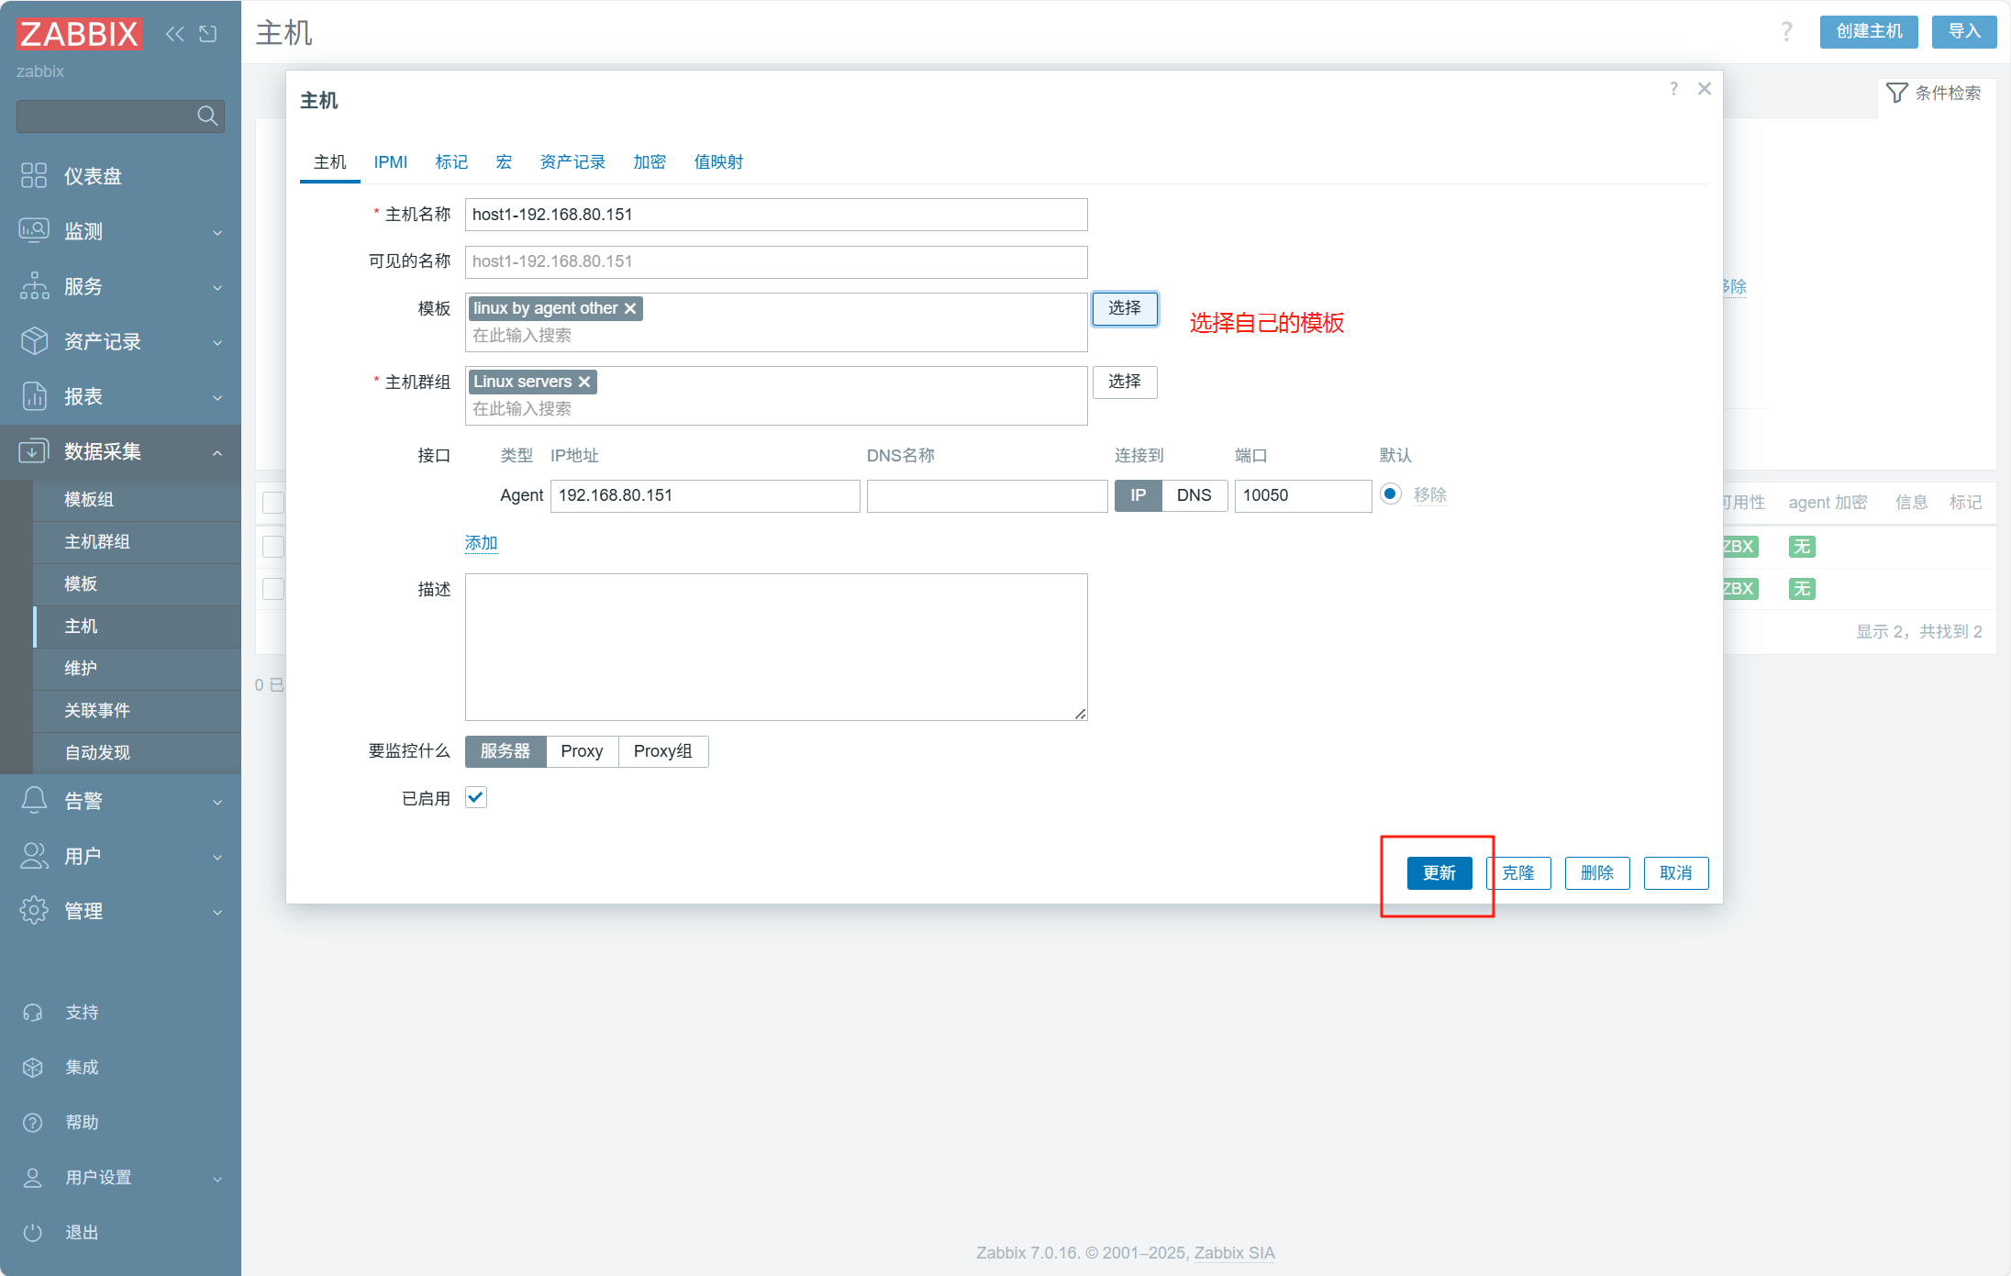Switch to the 标记 tab
Viewport: 2011px width, 1276px height.
pyautogui.click(x=451, y=162)
